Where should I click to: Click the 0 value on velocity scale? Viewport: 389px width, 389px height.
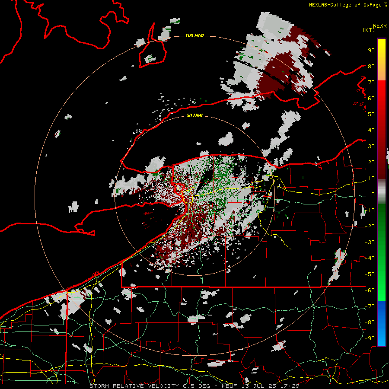point(373,194)
